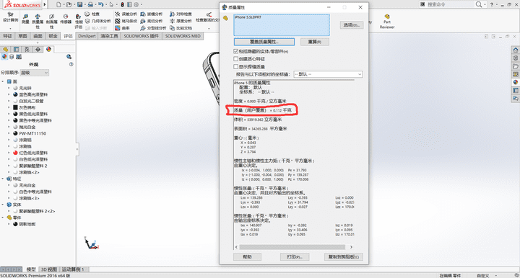
Task: Click the 检查 check tool
Action: coord(92,14)
